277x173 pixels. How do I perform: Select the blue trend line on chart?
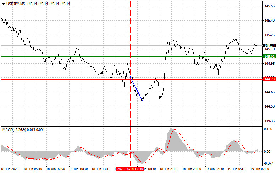click(137, 89)
